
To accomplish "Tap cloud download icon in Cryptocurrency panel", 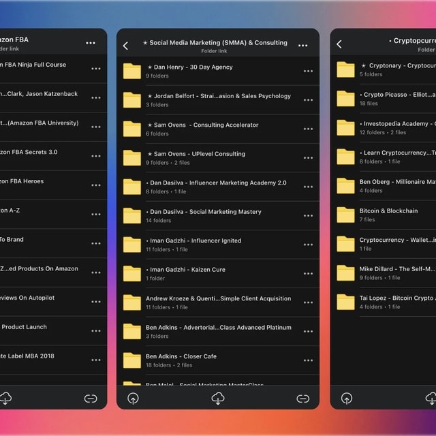I will click(431, 399).
